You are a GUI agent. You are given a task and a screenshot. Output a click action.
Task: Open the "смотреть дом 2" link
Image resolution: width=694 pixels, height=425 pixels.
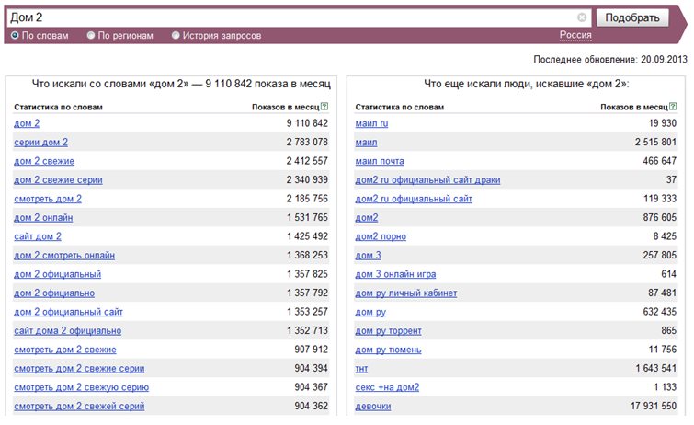point(48,199)
